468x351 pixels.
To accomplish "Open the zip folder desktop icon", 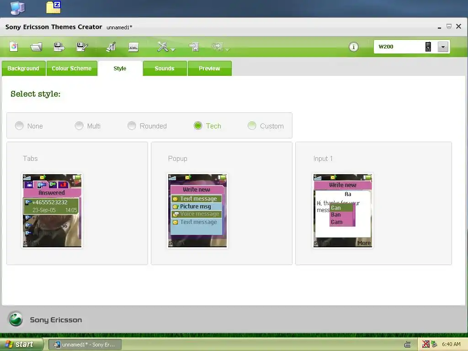I will click(x=54, y=7).
